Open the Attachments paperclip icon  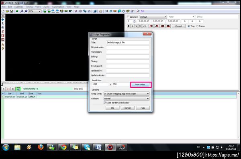[x=85, y=11]
